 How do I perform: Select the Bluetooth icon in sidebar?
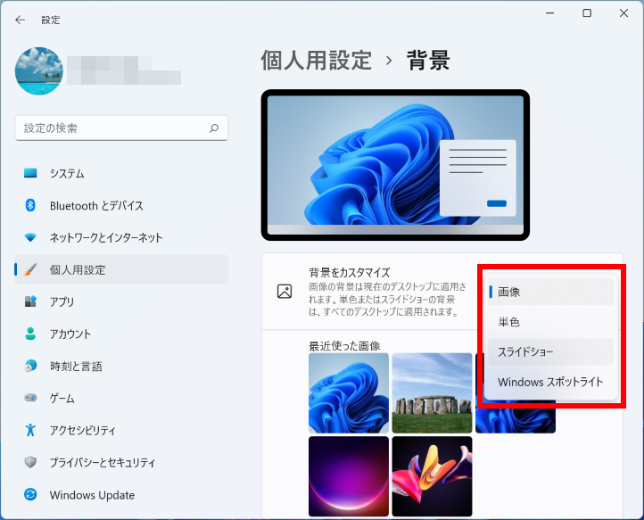30,205
